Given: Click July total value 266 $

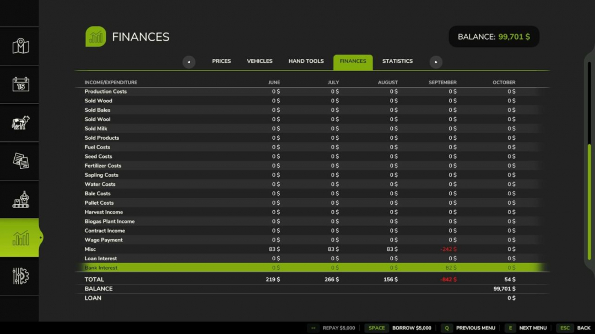Looking at the screenshot, I should point(332,280).
